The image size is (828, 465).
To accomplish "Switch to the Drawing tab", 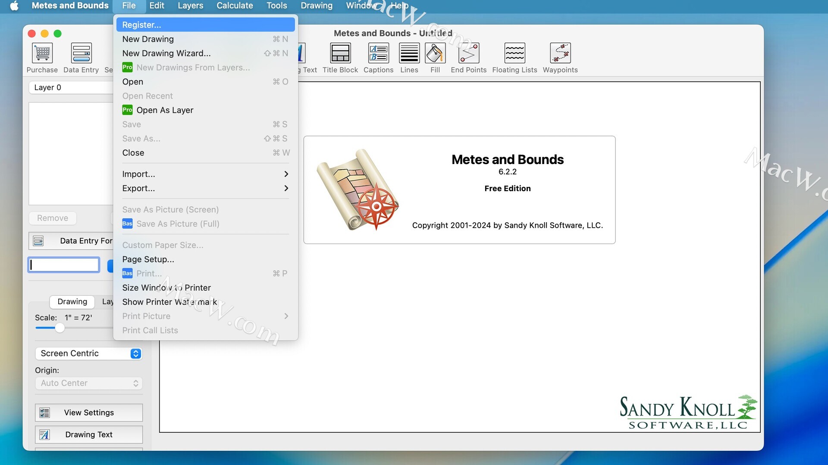I will tap(72, 301).
